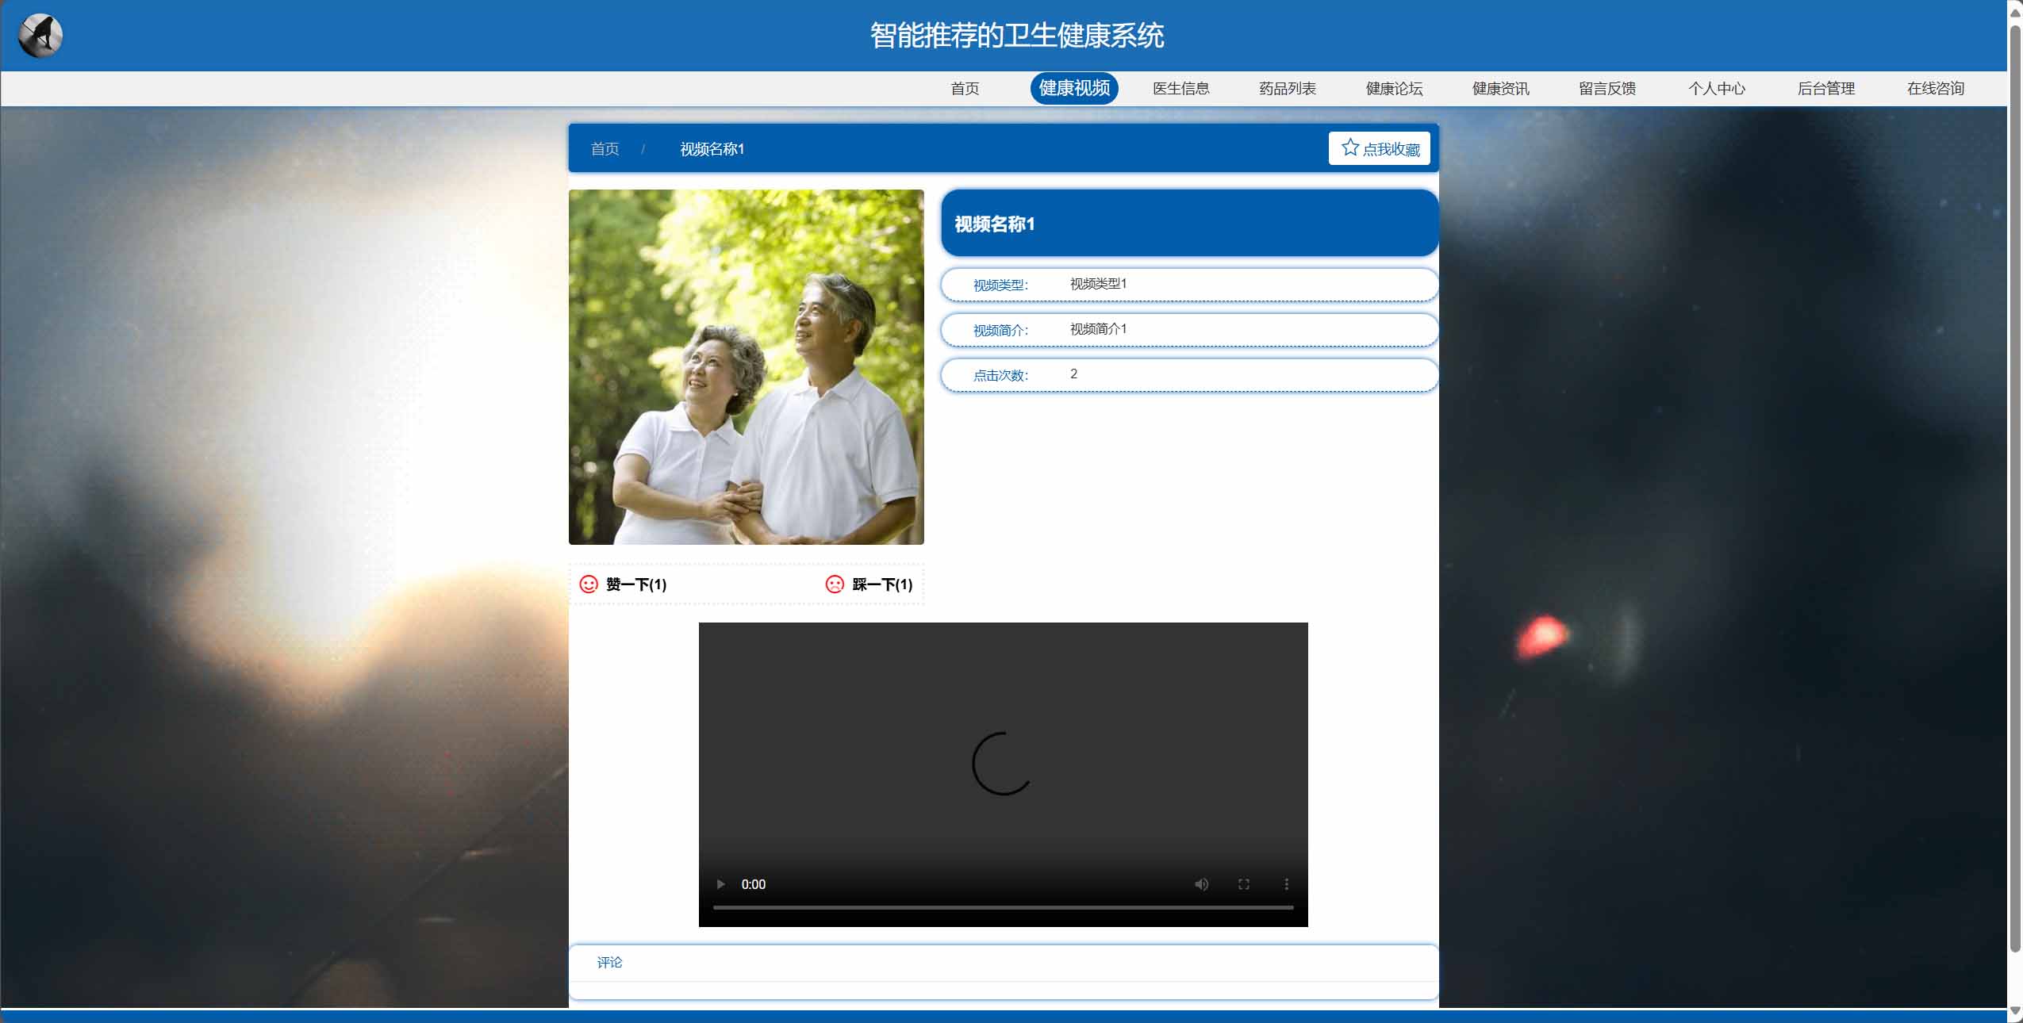Screen dimensions: 2023x1023
Task: Click the smiley like icon
Action: pos(589,584)
